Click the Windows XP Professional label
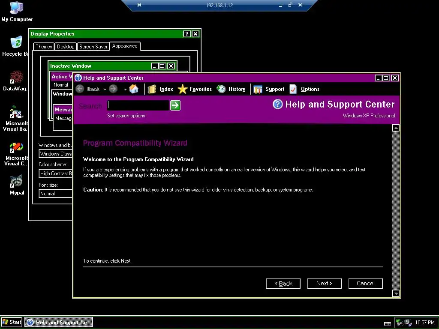Image resolution: width=439 pixels, height=329 pixels. pyautogui.click(x=369, y=116)
